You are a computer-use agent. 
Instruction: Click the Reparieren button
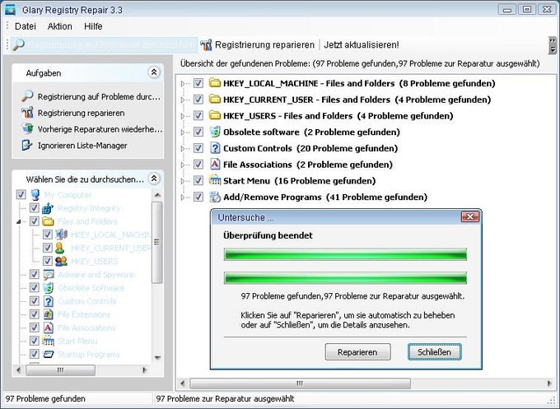tap(357, 352)
